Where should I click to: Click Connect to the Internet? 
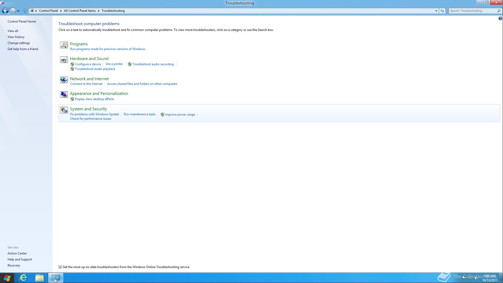(86, 84)
